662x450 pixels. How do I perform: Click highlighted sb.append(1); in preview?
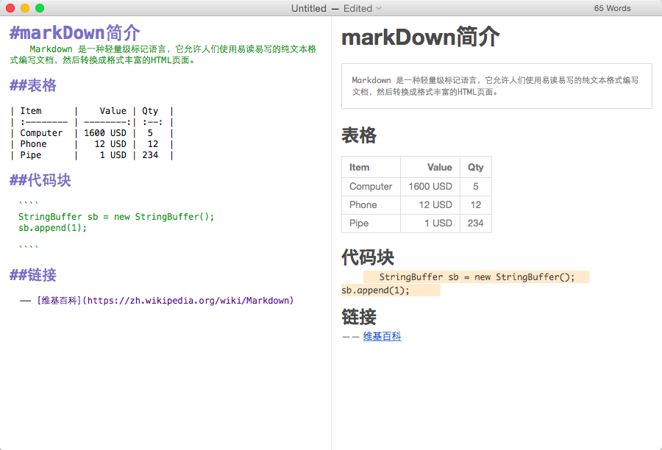[x=391, y=290]
